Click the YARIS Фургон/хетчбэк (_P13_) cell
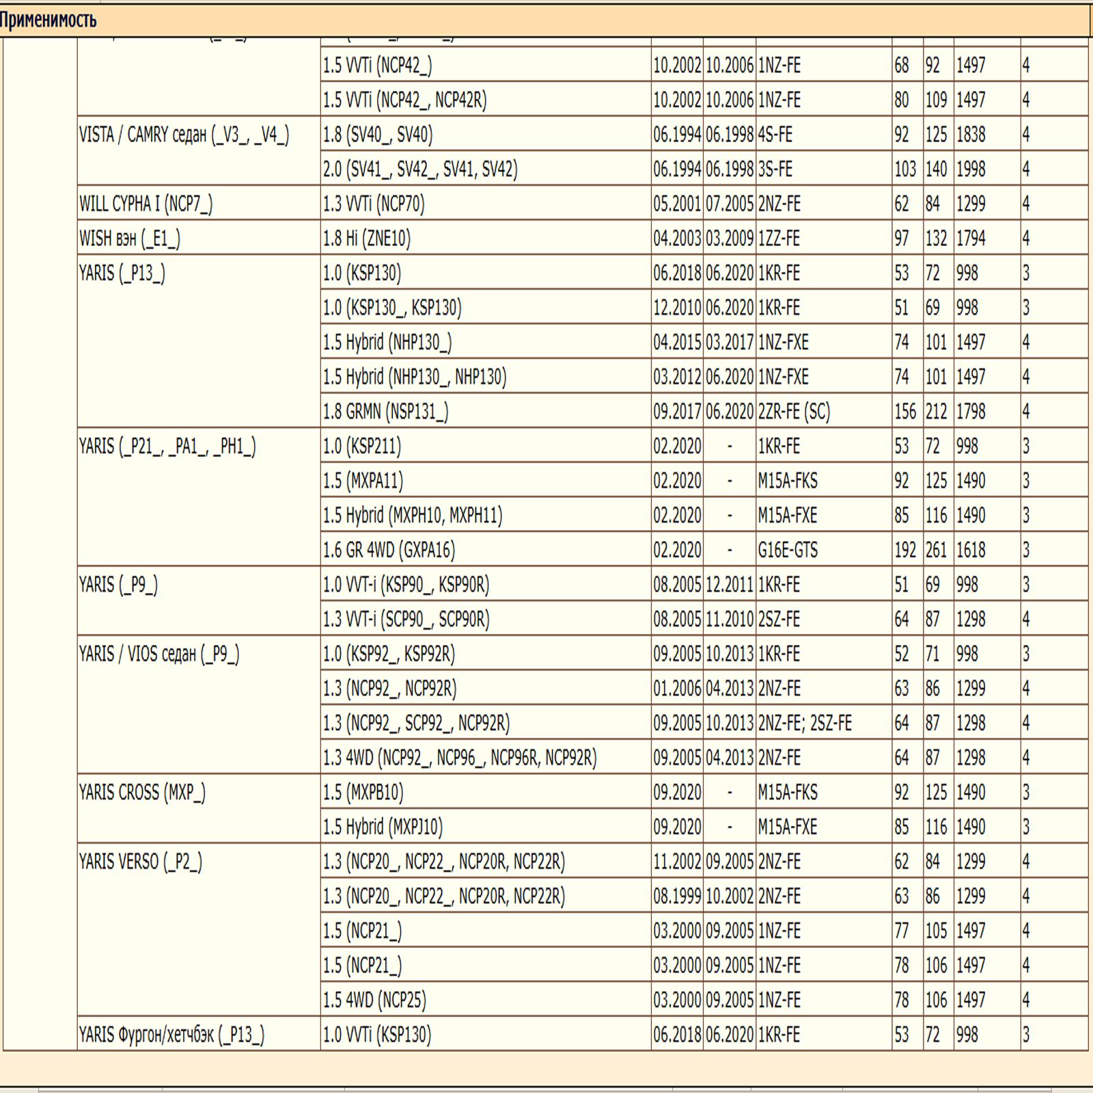 [x=171, y=1035]
